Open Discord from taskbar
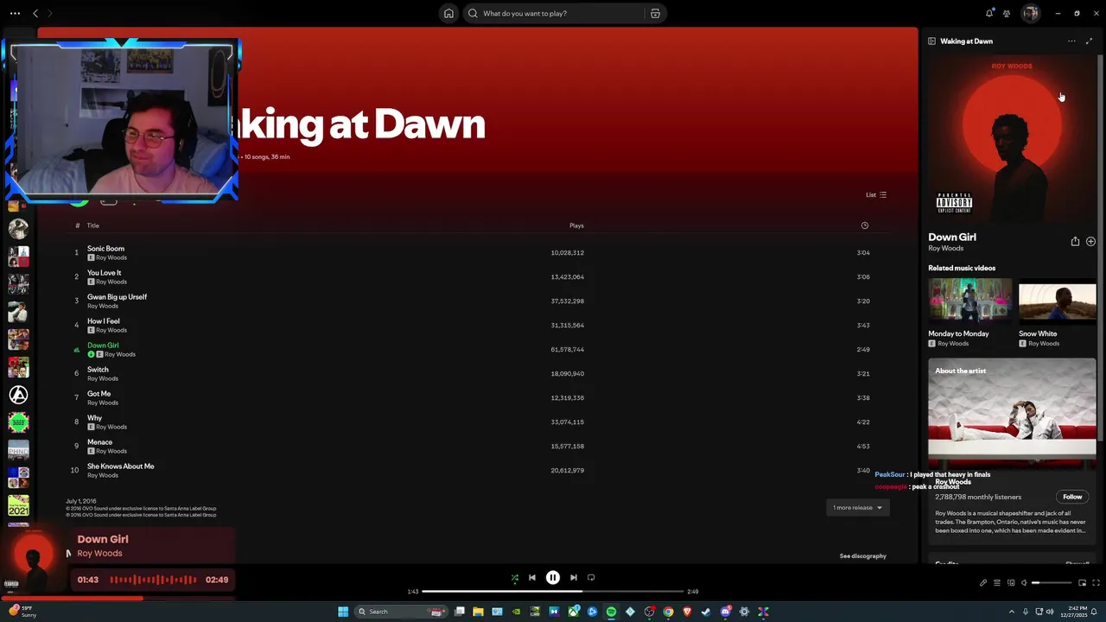The image size is (1106, 622). [x=725, y=612]
